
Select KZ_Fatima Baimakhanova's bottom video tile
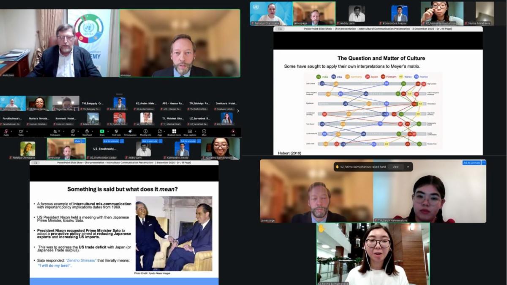373,254
